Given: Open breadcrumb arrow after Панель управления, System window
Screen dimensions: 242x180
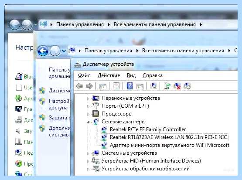Looking at the screenshot, I should tap(137, 51).
